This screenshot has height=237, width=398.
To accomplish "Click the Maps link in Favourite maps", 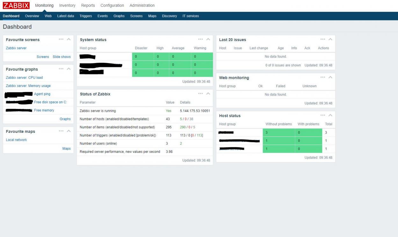I will (x=67, y=148).
